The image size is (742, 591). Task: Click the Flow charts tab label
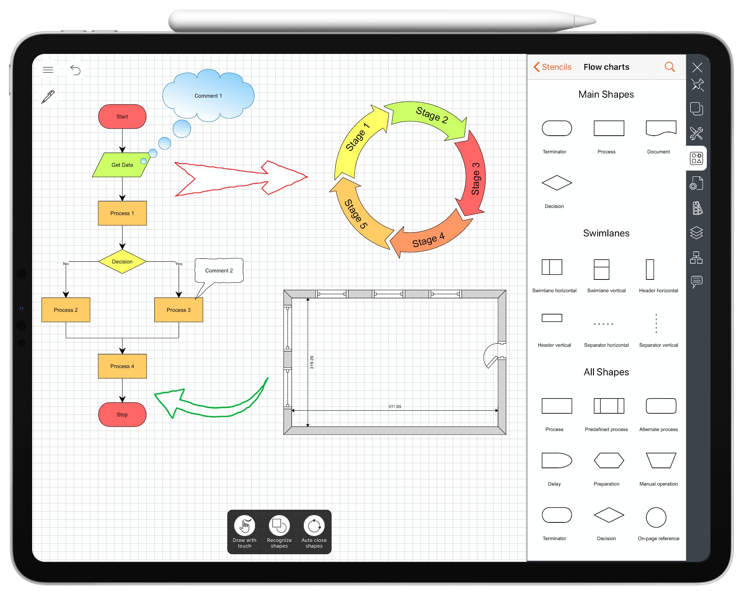pos(605,67)
